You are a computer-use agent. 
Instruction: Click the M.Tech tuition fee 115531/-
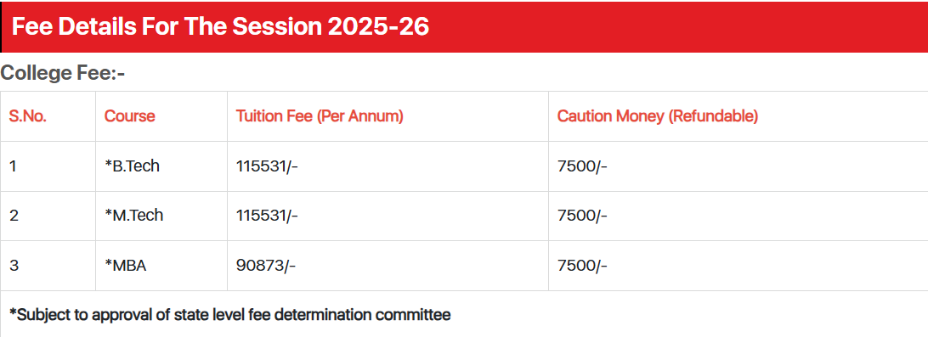pyautogui.click(x=267, y=216)
